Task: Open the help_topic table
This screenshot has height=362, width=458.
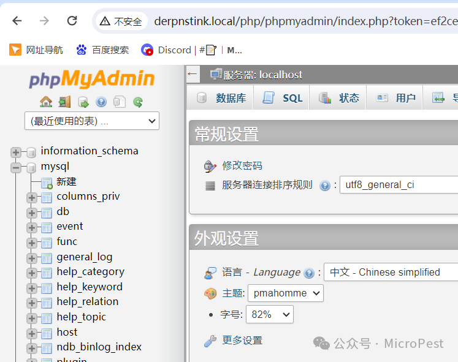Action: click(x=81, y=317)
